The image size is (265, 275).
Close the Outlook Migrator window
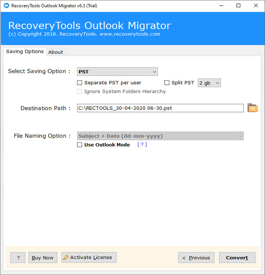click(x=256, y=6)
